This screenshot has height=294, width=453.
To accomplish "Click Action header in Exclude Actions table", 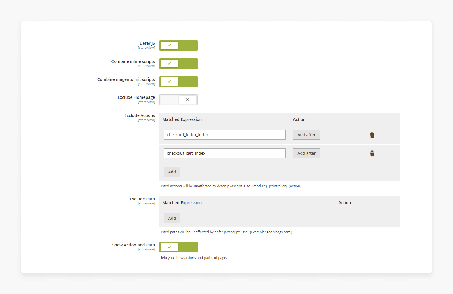I will coord(299,119).
